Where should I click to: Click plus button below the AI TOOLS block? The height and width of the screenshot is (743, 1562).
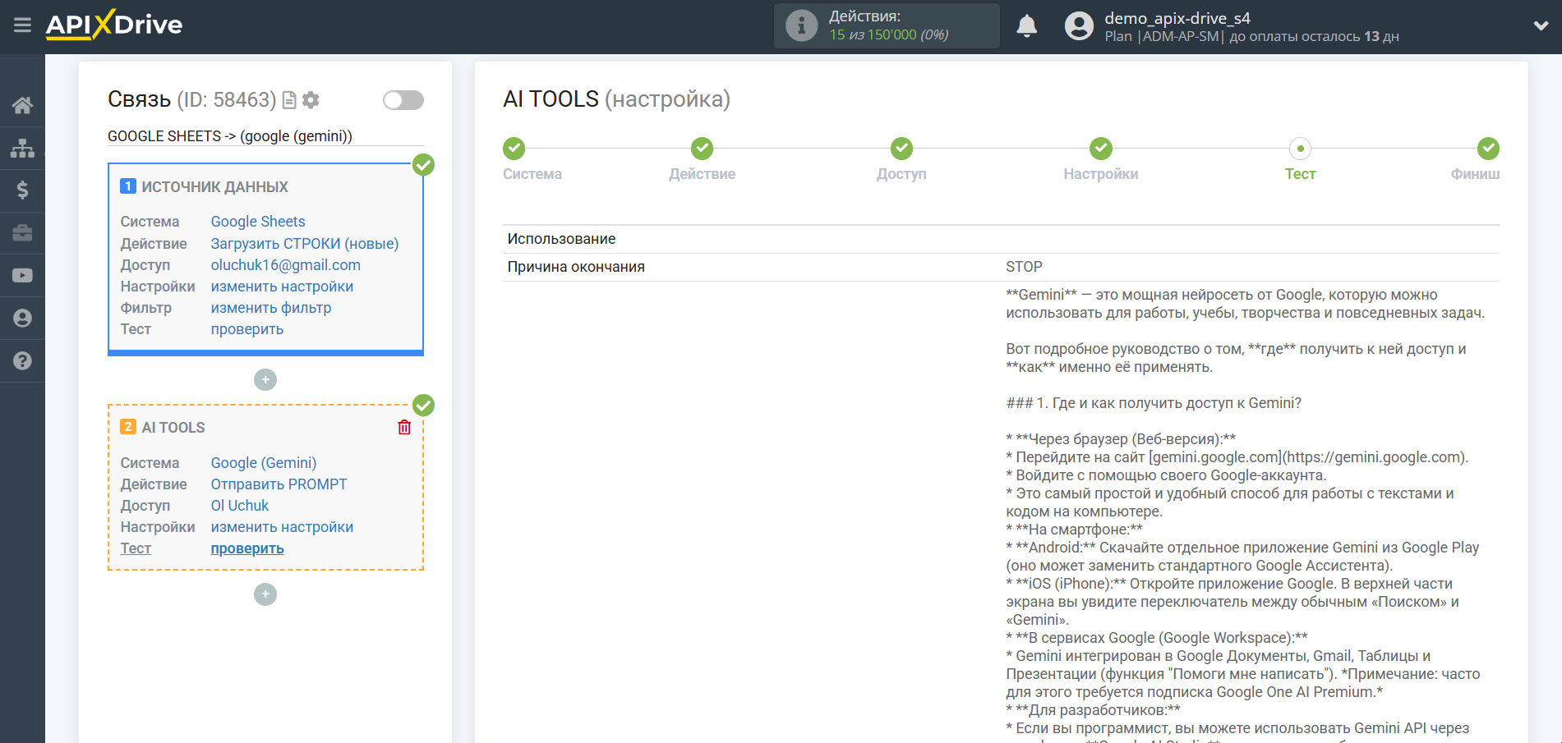(x=265, y=594)
